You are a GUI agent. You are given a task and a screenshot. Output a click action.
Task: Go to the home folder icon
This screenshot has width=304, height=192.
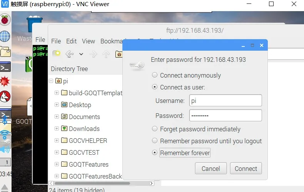[x=119, y=54]
